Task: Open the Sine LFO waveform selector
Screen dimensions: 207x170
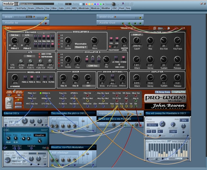Action: [29, 56]
